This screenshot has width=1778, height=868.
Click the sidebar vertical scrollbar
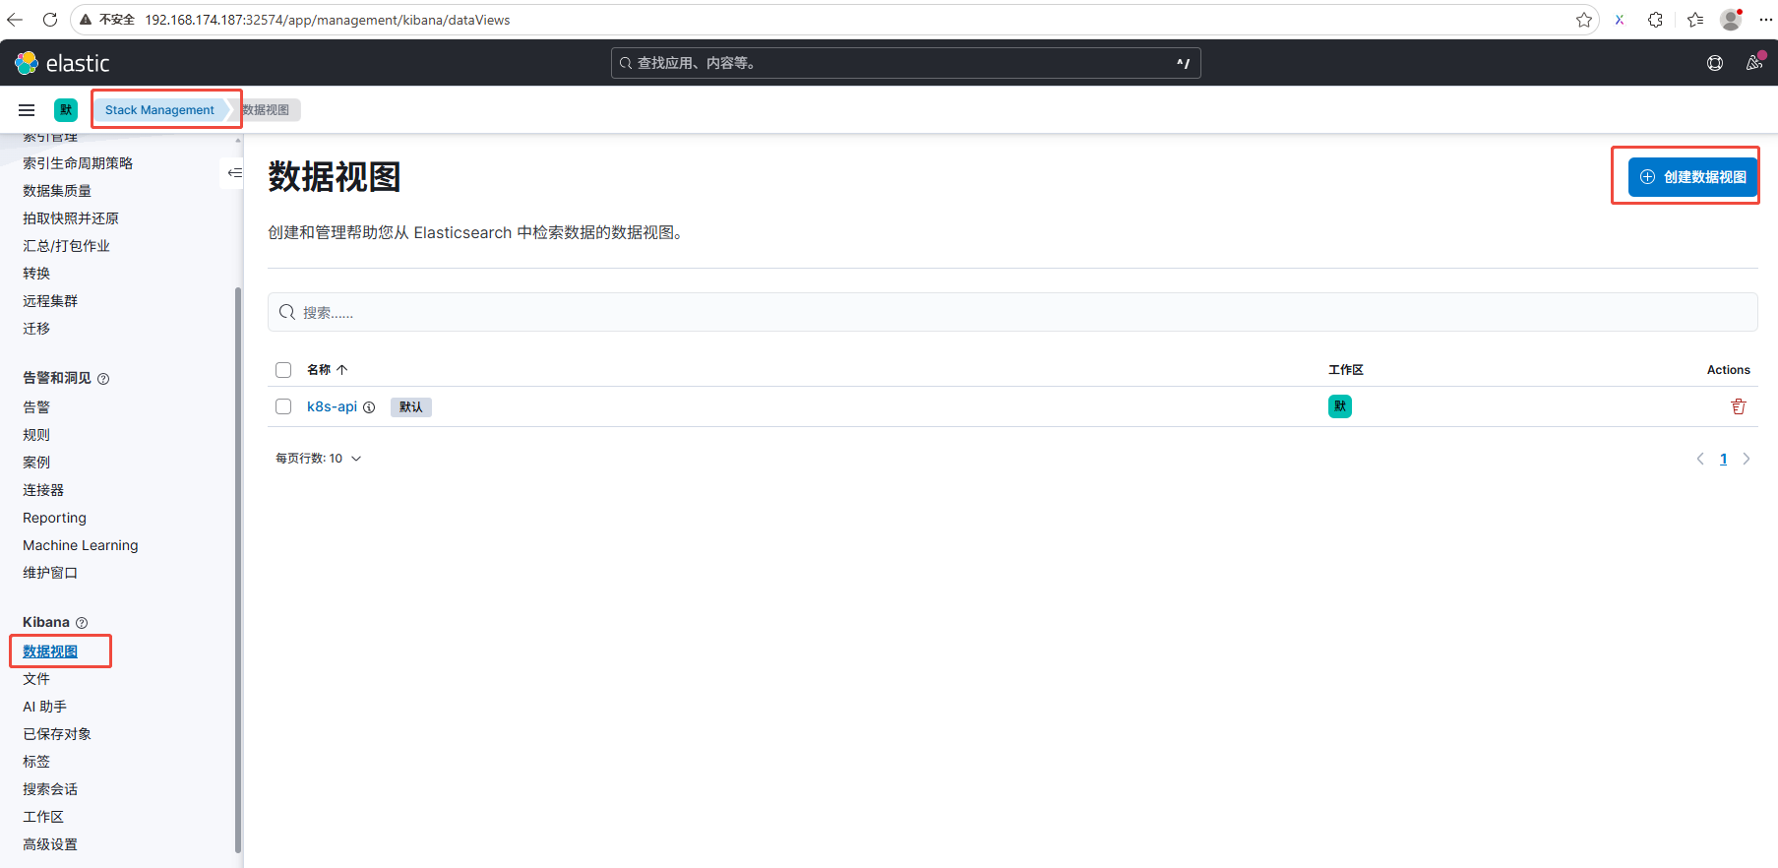click(237, 571)
